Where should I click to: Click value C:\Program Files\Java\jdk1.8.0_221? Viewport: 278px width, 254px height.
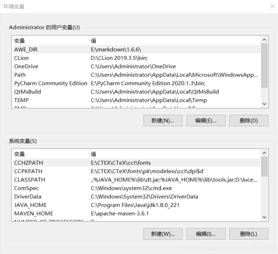coord(135,205)
